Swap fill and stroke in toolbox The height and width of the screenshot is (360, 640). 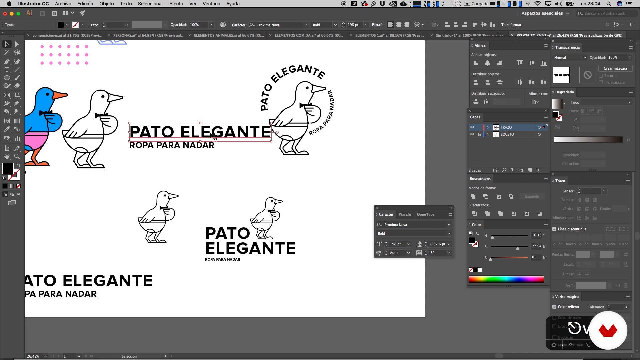(x=19, y=165)
